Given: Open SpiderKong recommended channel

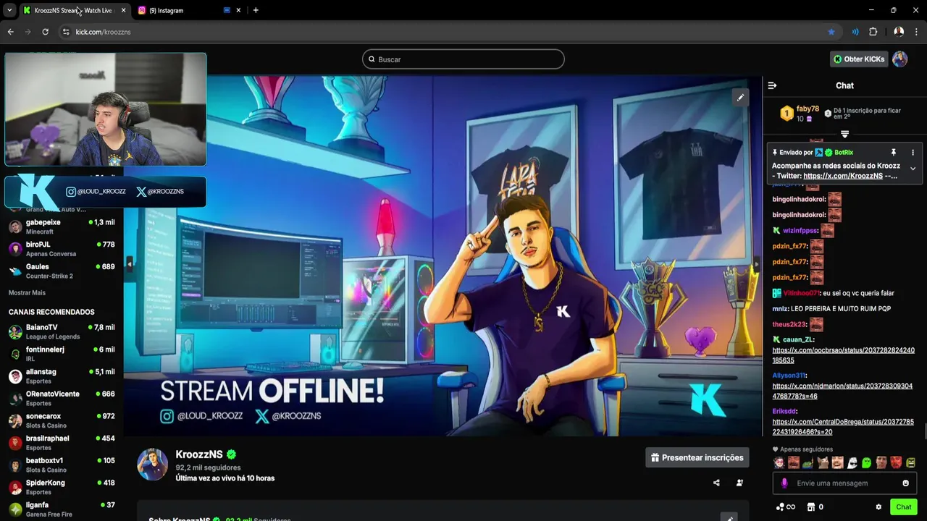Looking at the screenshot, I should tap(62, 488).
